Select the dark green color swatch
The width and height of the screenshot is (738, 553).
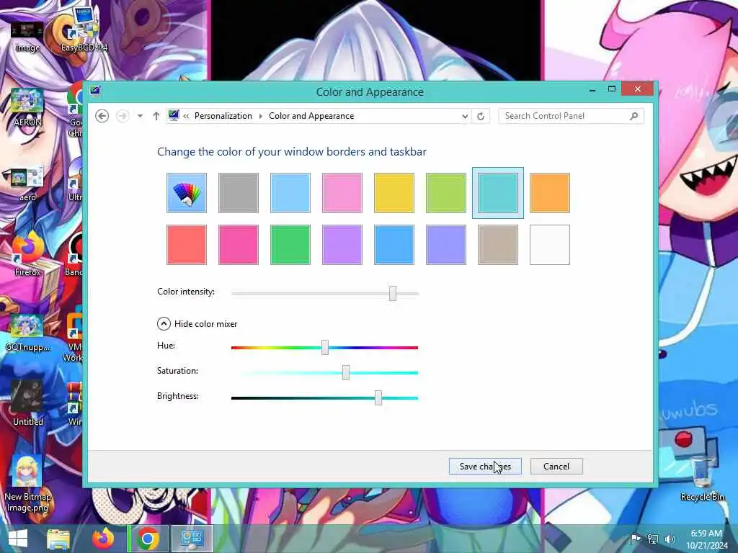tap(290, 245)
